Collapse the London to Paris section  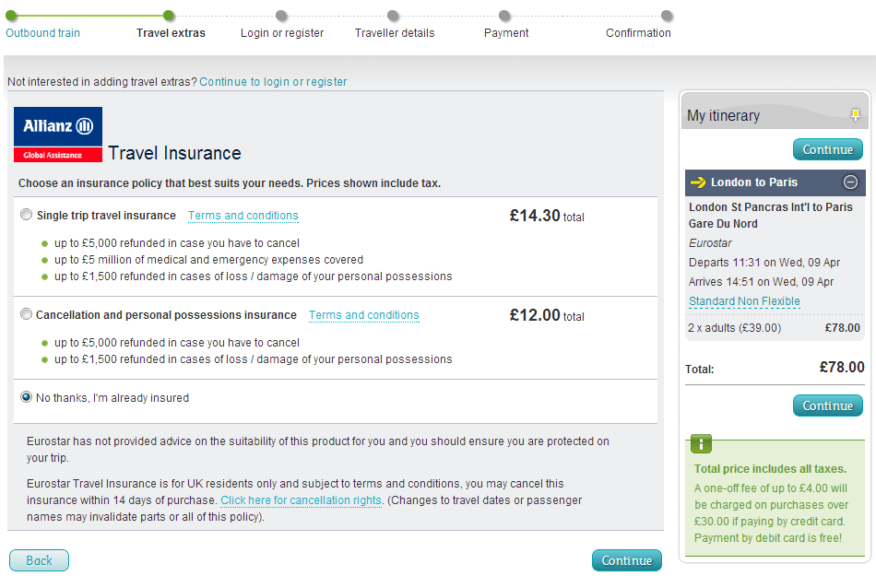click(850, 182)
